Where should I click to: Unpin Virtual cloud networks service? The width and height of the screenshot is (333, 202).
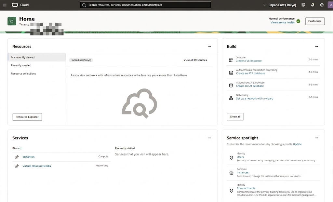pyautogui.click(x=17, y=166)
